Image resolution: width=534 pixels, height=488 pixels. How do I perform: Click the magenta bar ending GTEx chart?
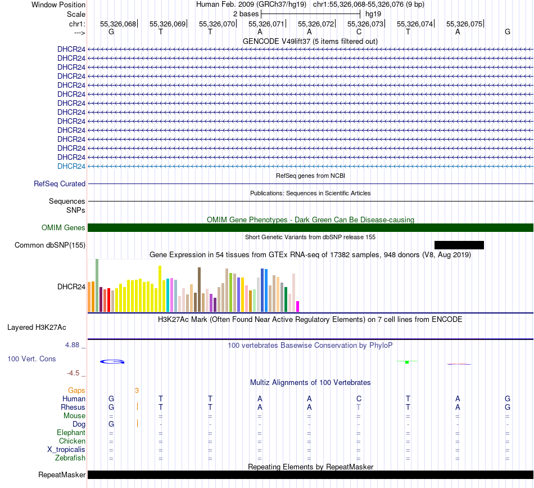click(298, 306)
